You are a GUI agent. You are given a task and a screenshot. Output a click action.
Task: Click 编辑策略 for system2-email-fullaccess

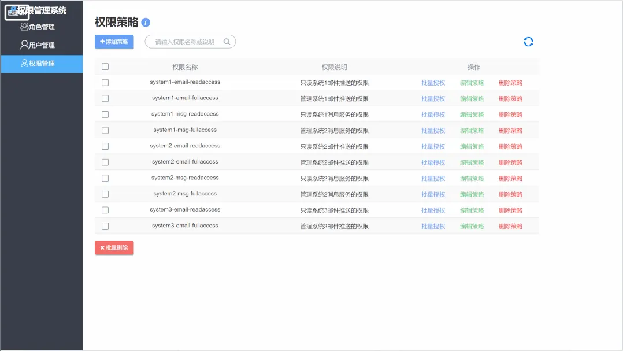point(472,162)
